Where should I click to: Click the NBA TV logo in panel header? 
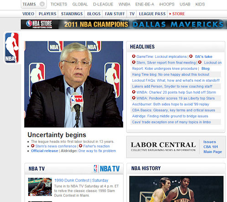click(107, 169)
